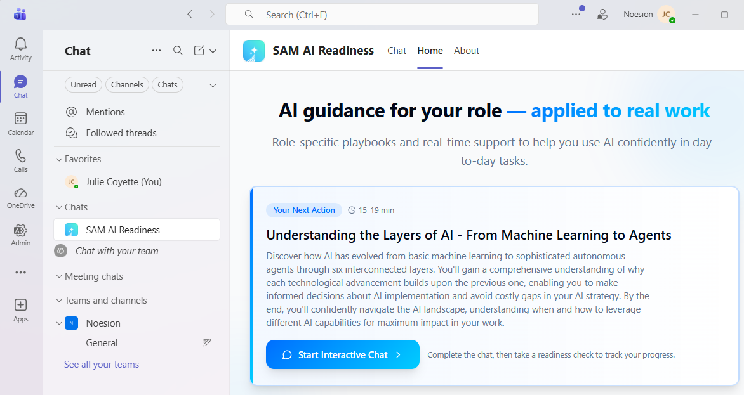Screen dimensions: 744x395
Task: Click the new post icon beside General
Action: coord(207,343)
